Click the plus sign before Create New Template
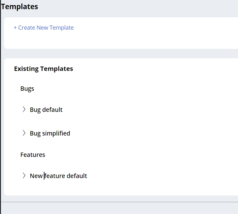238x214 pixels. tap(15, 28)
